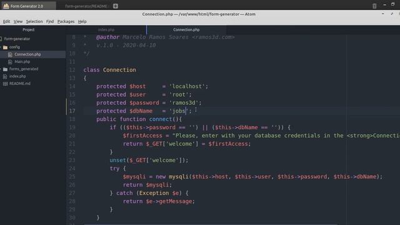Click the 'root' string value

179,94
